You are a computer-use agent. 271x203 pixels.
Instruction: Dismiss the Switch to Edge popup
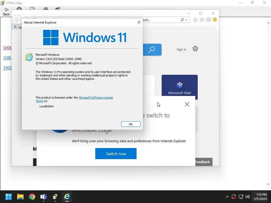(x=187, y=104)
